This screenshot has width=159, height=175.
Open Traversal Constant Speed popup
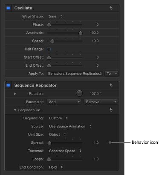pyautogui.click(x=65, y=151)
